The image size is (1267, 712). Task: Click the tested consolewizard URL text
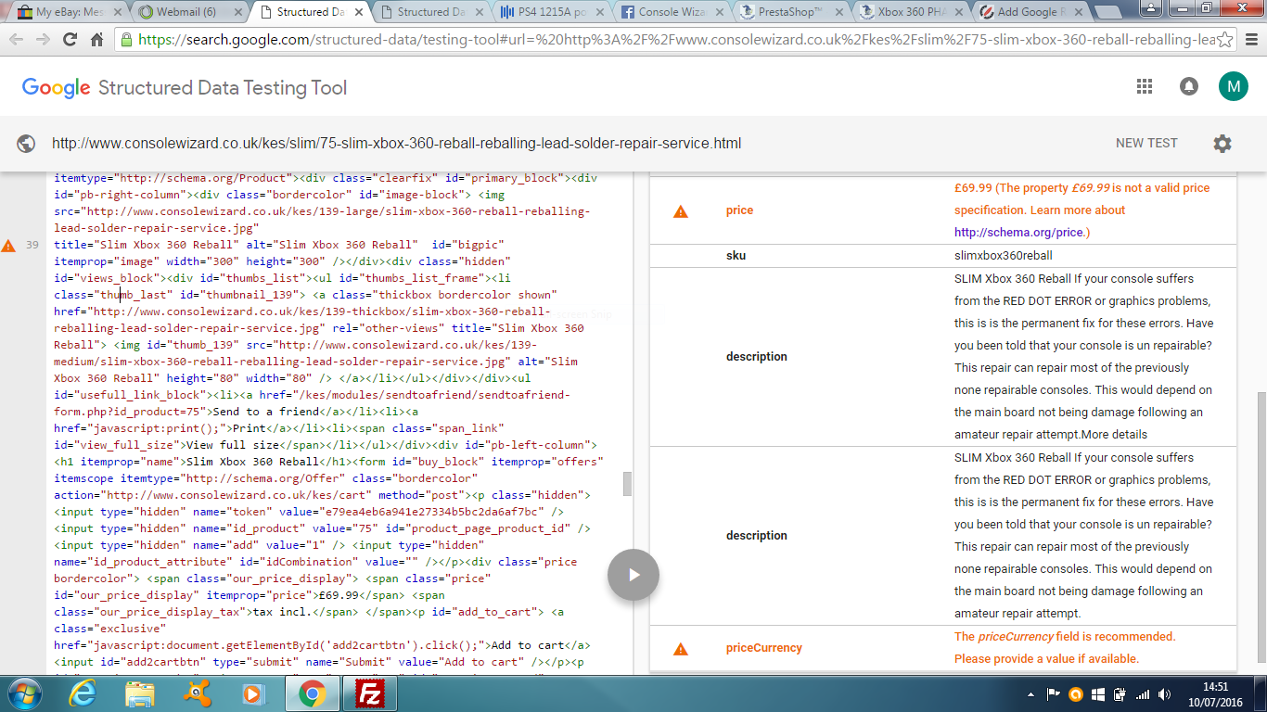[x=397, y=144]
